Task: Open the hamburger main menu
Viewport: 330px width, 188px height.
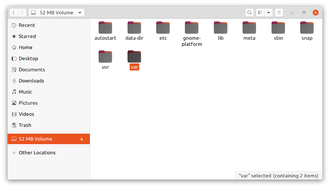Action: 279,12
